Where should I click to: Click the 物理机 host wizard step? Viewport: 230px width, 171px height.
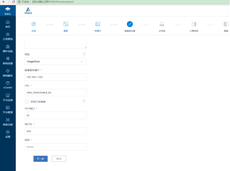(98, 27)
